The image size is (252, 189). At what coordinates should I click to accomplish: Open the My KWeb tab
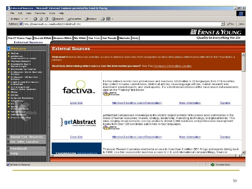(80, 38)
